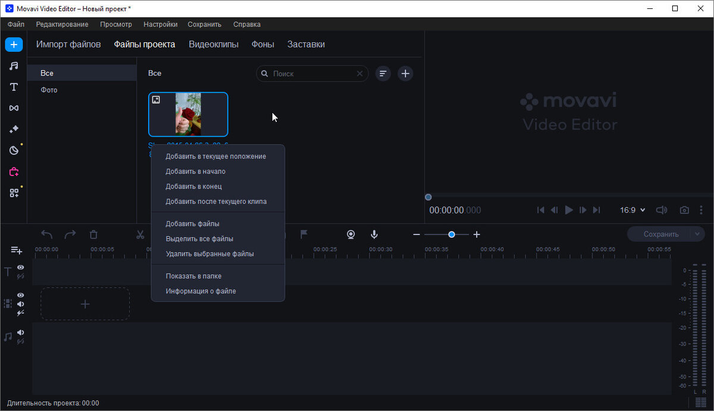Select the scissors split tool
This screenshot has height=411, width=714.
click(140, 234)
